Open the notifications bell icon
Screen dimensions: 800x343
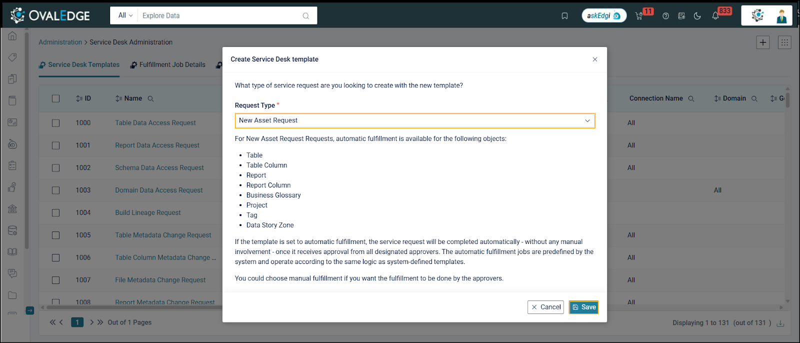(x=715, y=16)
